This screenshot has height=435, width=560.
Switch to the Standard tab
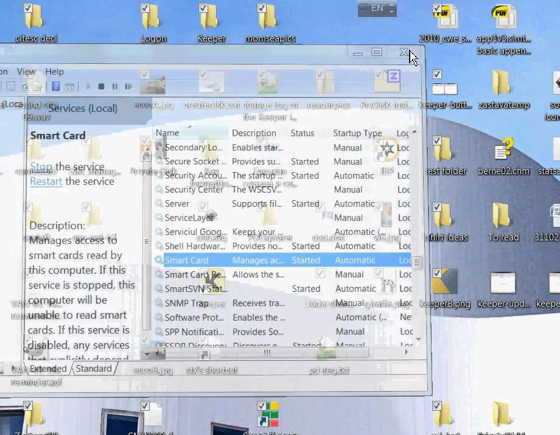94,369
